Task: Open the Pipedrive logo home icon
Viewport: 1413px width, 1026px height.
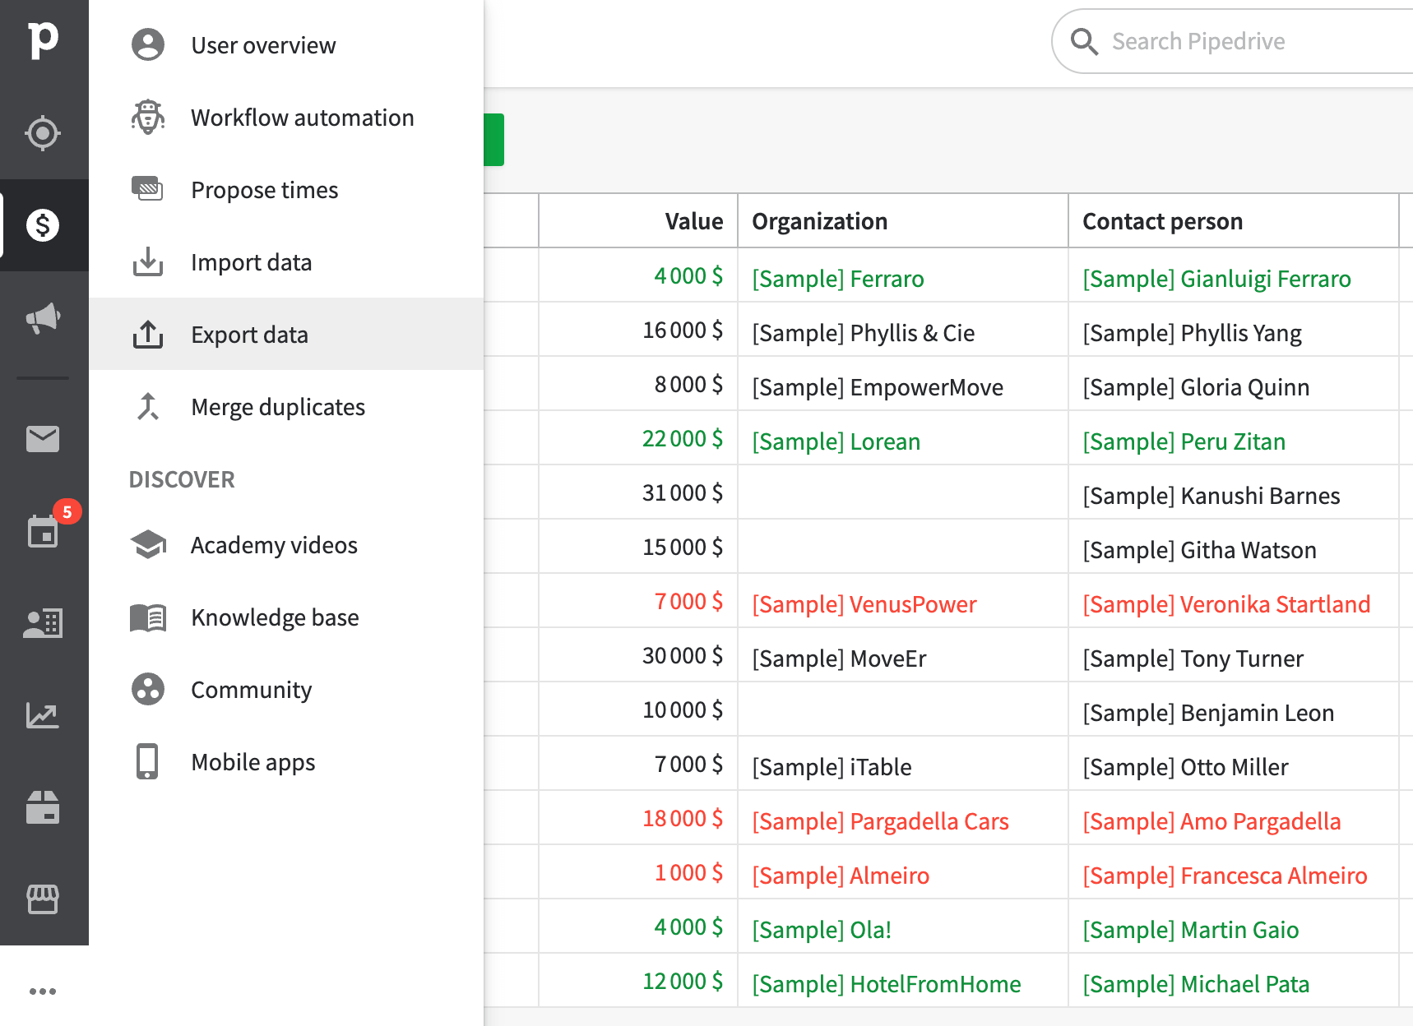Action: click(44, 39)
